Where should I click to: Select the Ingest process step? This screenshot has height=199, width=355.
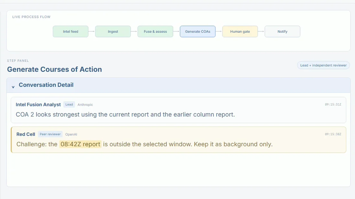(x=113, y=32)
